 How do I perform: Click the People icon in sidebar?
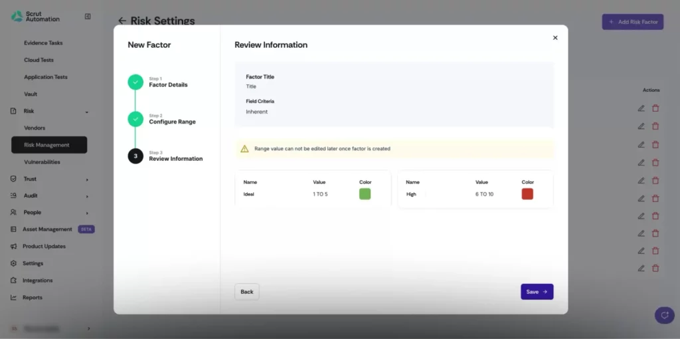[x=13, y=213]
